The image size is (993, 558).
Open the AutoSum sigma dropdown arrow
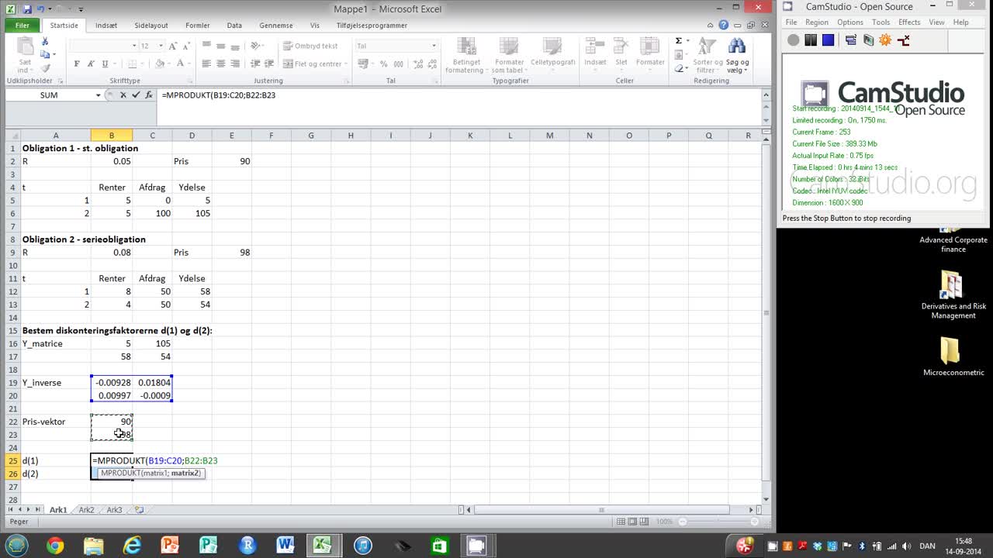click(687, 41)
